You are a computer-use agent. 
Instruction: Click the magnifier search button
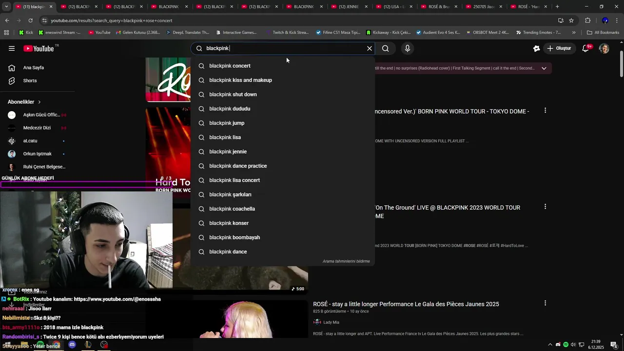(x=386, y=48)
